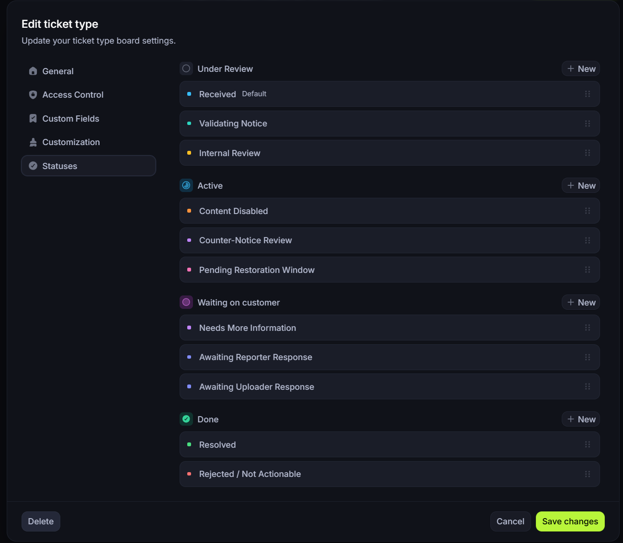
Task: Select the Pending Restoration Window status name
Action: (x=257, y=270)
